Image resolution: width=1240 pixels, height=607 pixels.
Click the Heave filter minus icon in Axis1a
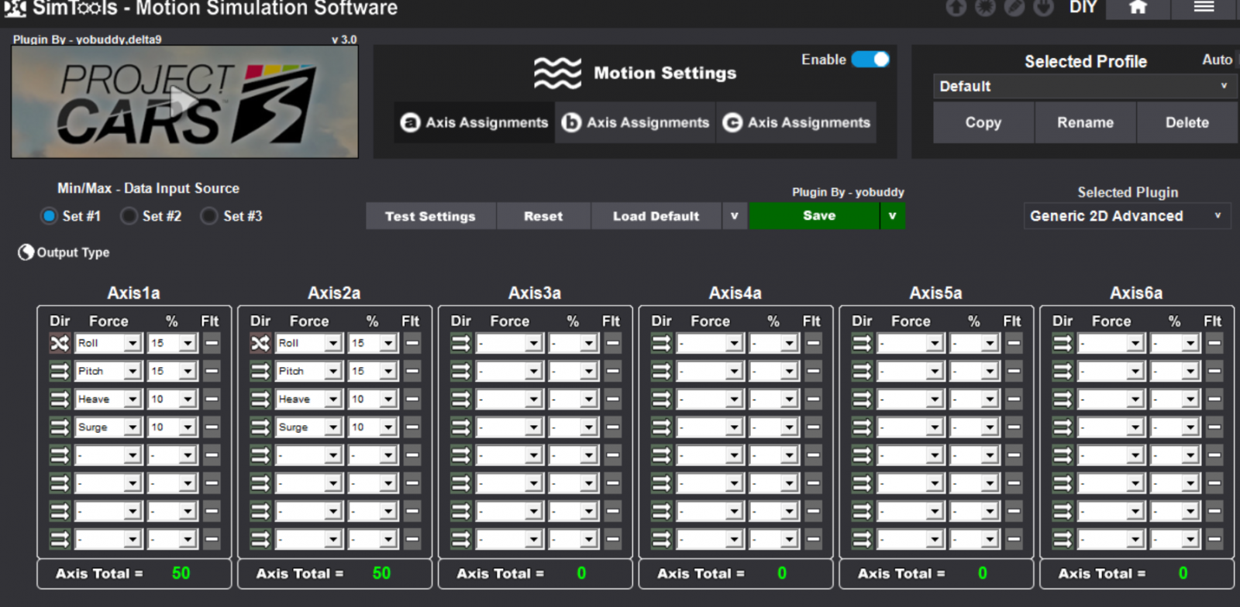[x=212, y=400]
